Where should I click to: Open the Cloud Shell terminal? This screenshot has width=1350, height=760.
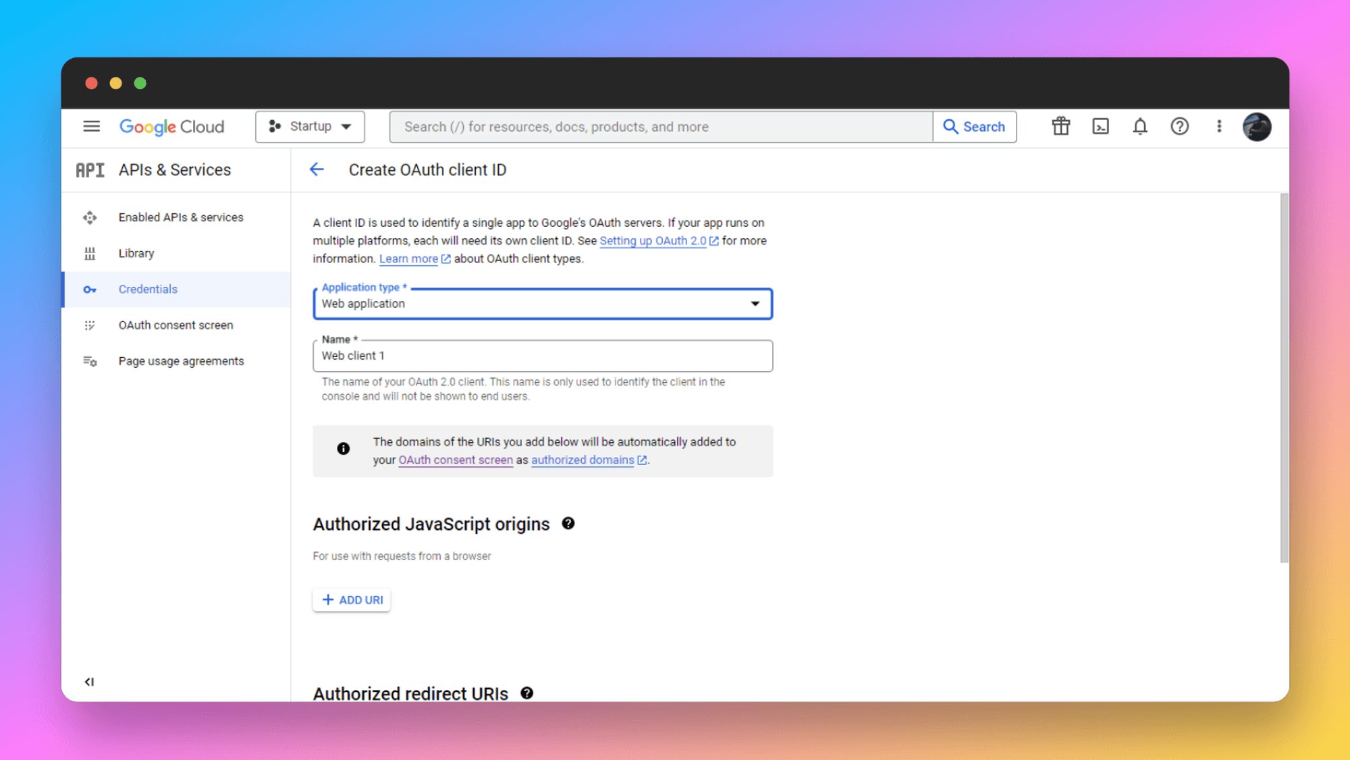click(1100, 126)
